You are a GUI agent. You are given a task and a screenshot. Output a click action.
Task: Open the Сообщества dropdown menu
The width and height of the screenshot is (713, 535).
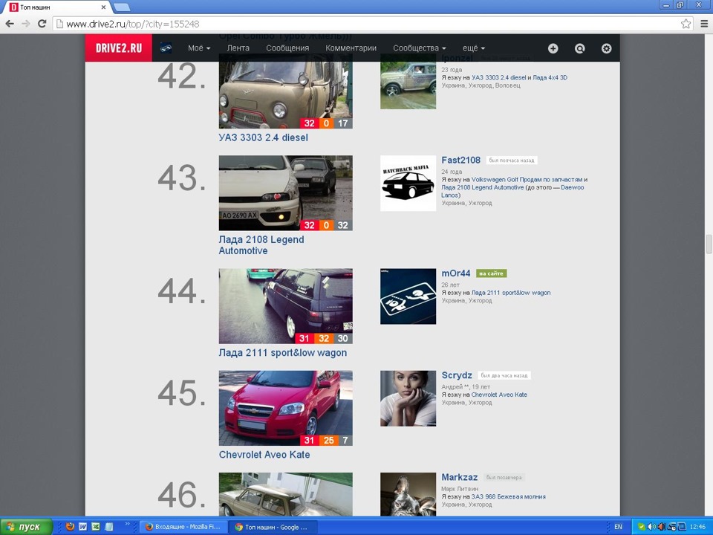(x=419, y=48)
